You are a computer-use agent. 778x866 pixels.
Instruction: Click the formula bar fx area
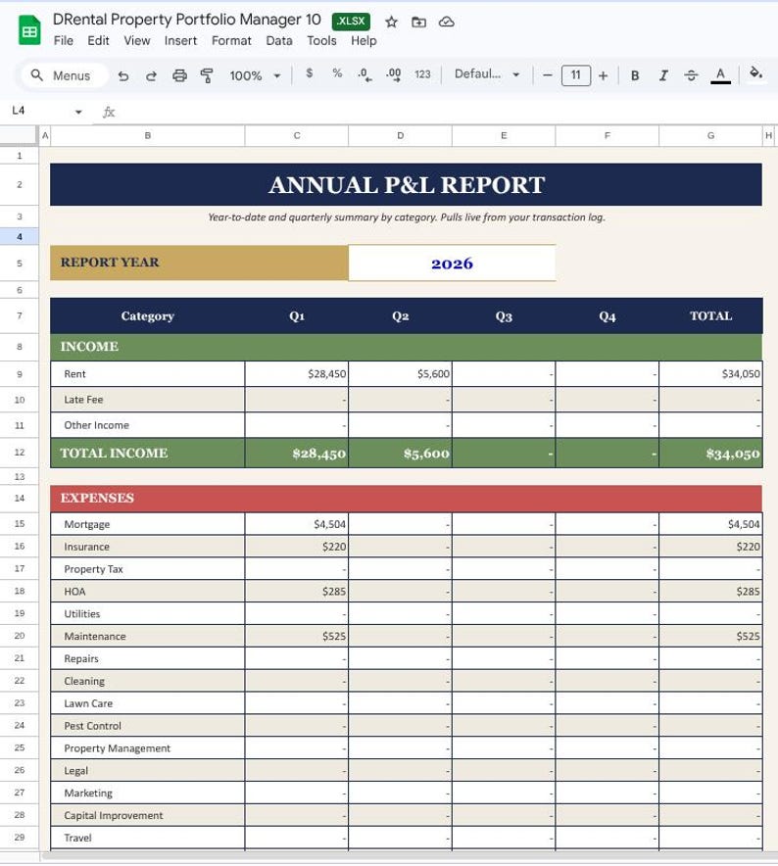pos(436,112)
